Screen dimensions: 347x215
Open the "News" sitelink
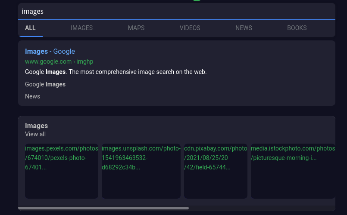click(32, 96)
